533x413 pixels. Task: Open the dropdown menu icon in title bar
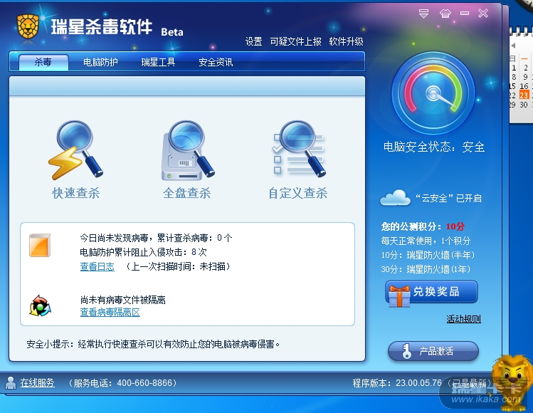click(x=423, y=14)
